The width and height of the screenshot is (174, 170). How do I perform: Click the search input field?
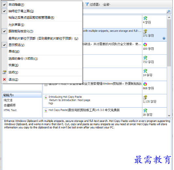click(x=124, y=11)
